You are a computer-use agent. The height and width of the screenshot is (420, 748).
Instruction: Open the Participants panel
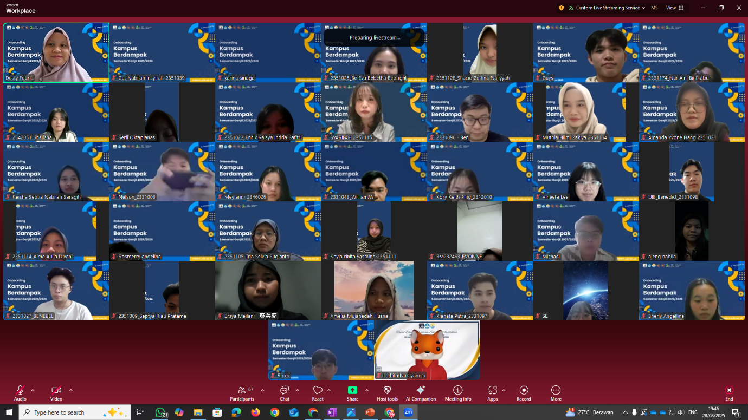(x=242, y=393)
